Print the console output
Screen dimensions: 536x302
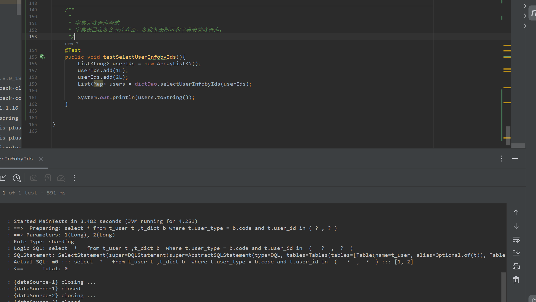tap(516, 266)
